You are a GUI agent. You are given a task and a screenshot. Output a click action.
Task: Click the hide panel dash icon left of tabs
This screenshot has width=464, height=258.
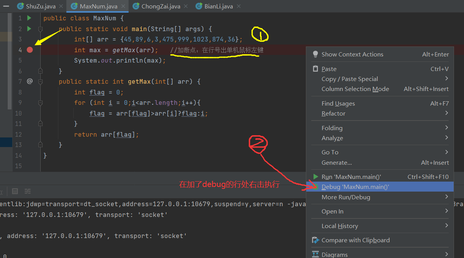coord(6,6)
